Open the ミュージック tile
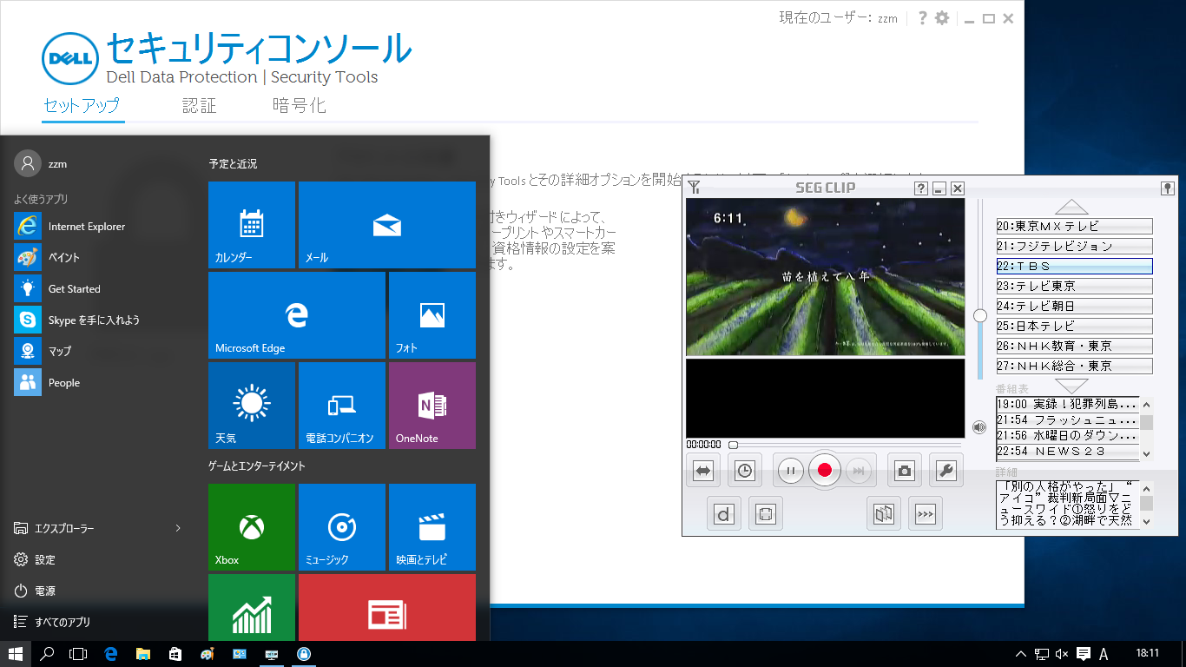1186x667 pixels. [342, 527]
